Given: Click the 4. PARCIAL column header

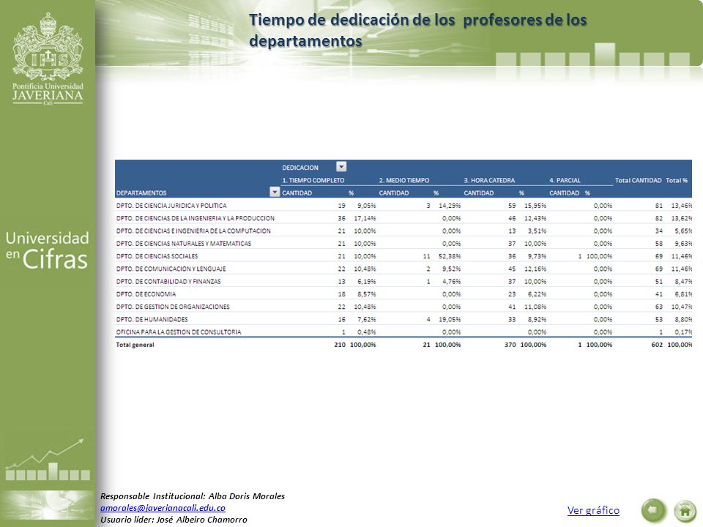Looking at the screenshot, I should pyautogui.click(x=565, y=180).
